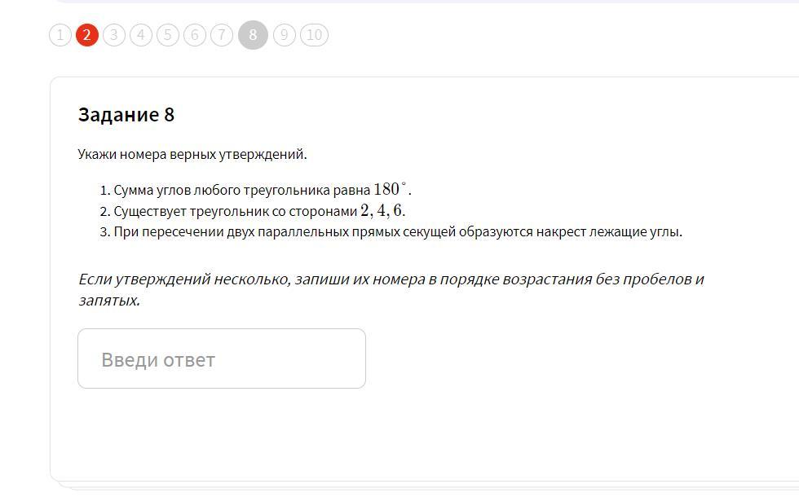Viewport: 799px width, 497px height.
Task: Navigate to question 6 circle
Action: point(195,35)
